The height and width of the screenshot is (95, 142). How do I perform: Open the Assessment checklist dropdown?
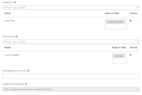pos(71,89)
